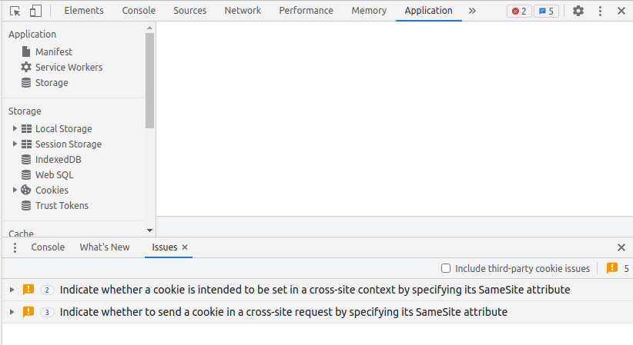Expand the Cookies tree node
The width and height of the screenshot is (633, 345).
point(15,190)
